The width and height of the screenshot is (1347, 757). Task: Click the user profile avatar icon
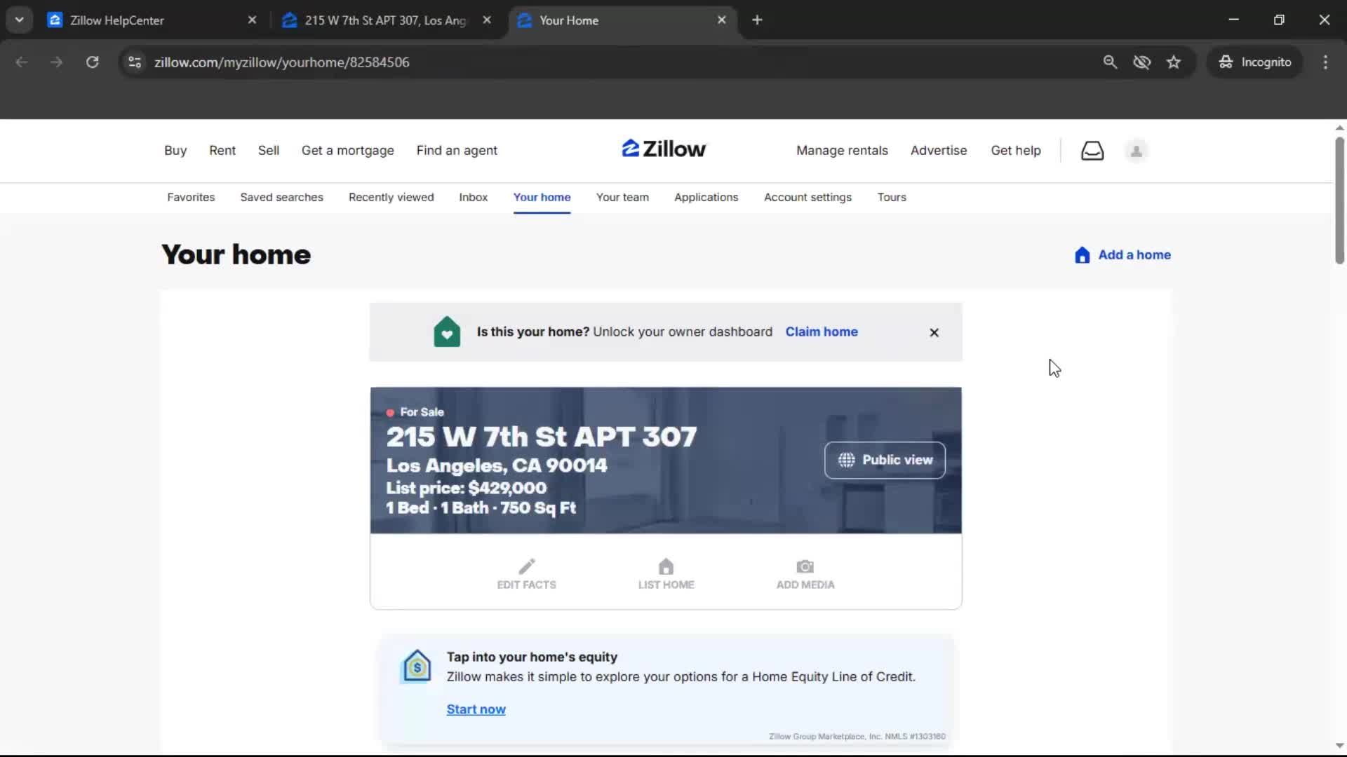pyautogui.click(x=1136, y=151)
